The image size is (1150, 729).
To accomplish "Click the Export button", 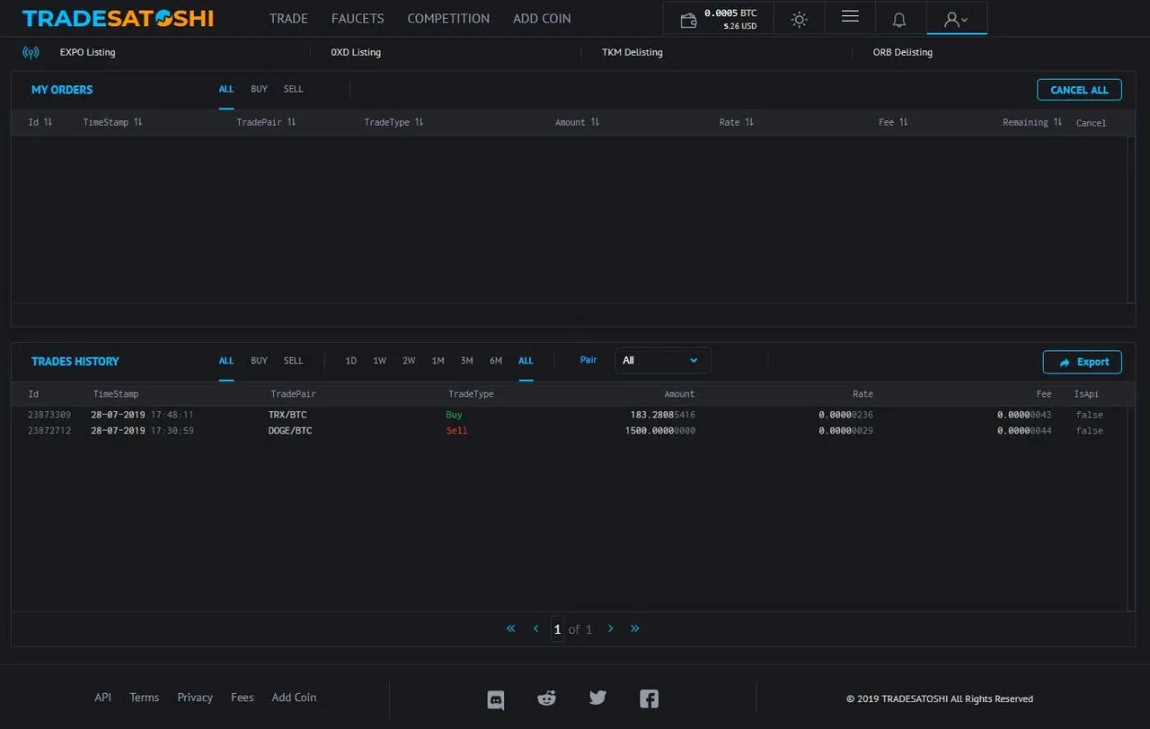I will click(1083, 362).
